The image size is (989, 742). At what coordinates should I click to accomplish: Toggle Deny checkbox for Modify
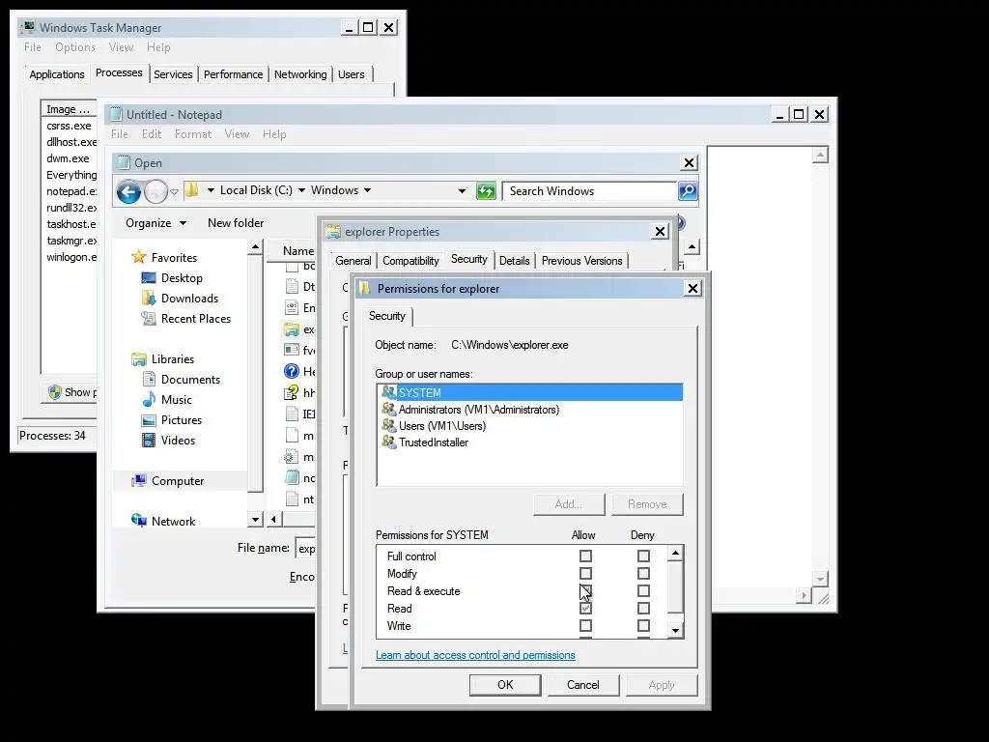[x=643, y=574]
